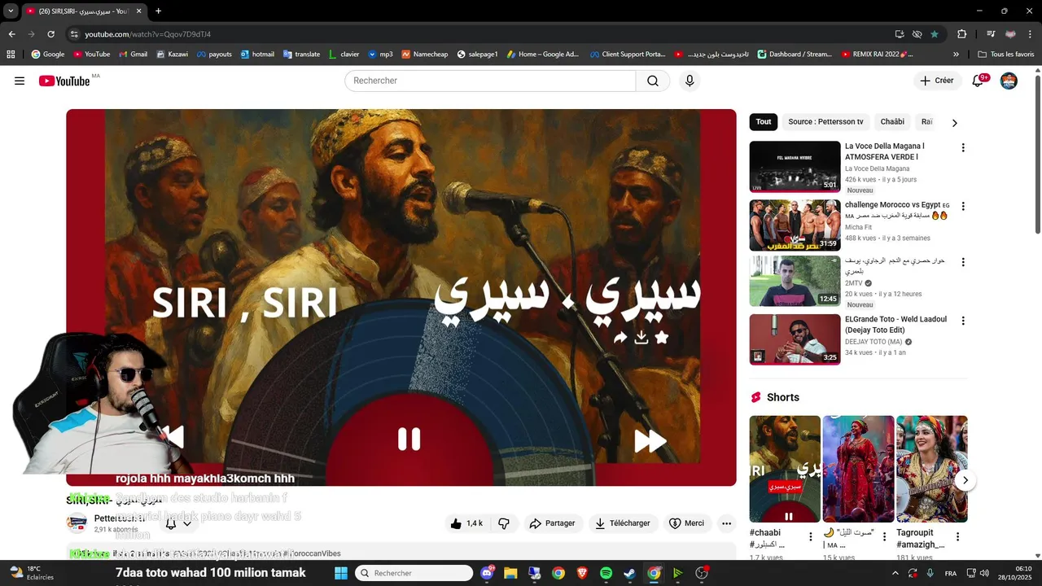
Task: Open the YouTube guide hamburger menu
Action: (20, 81)
